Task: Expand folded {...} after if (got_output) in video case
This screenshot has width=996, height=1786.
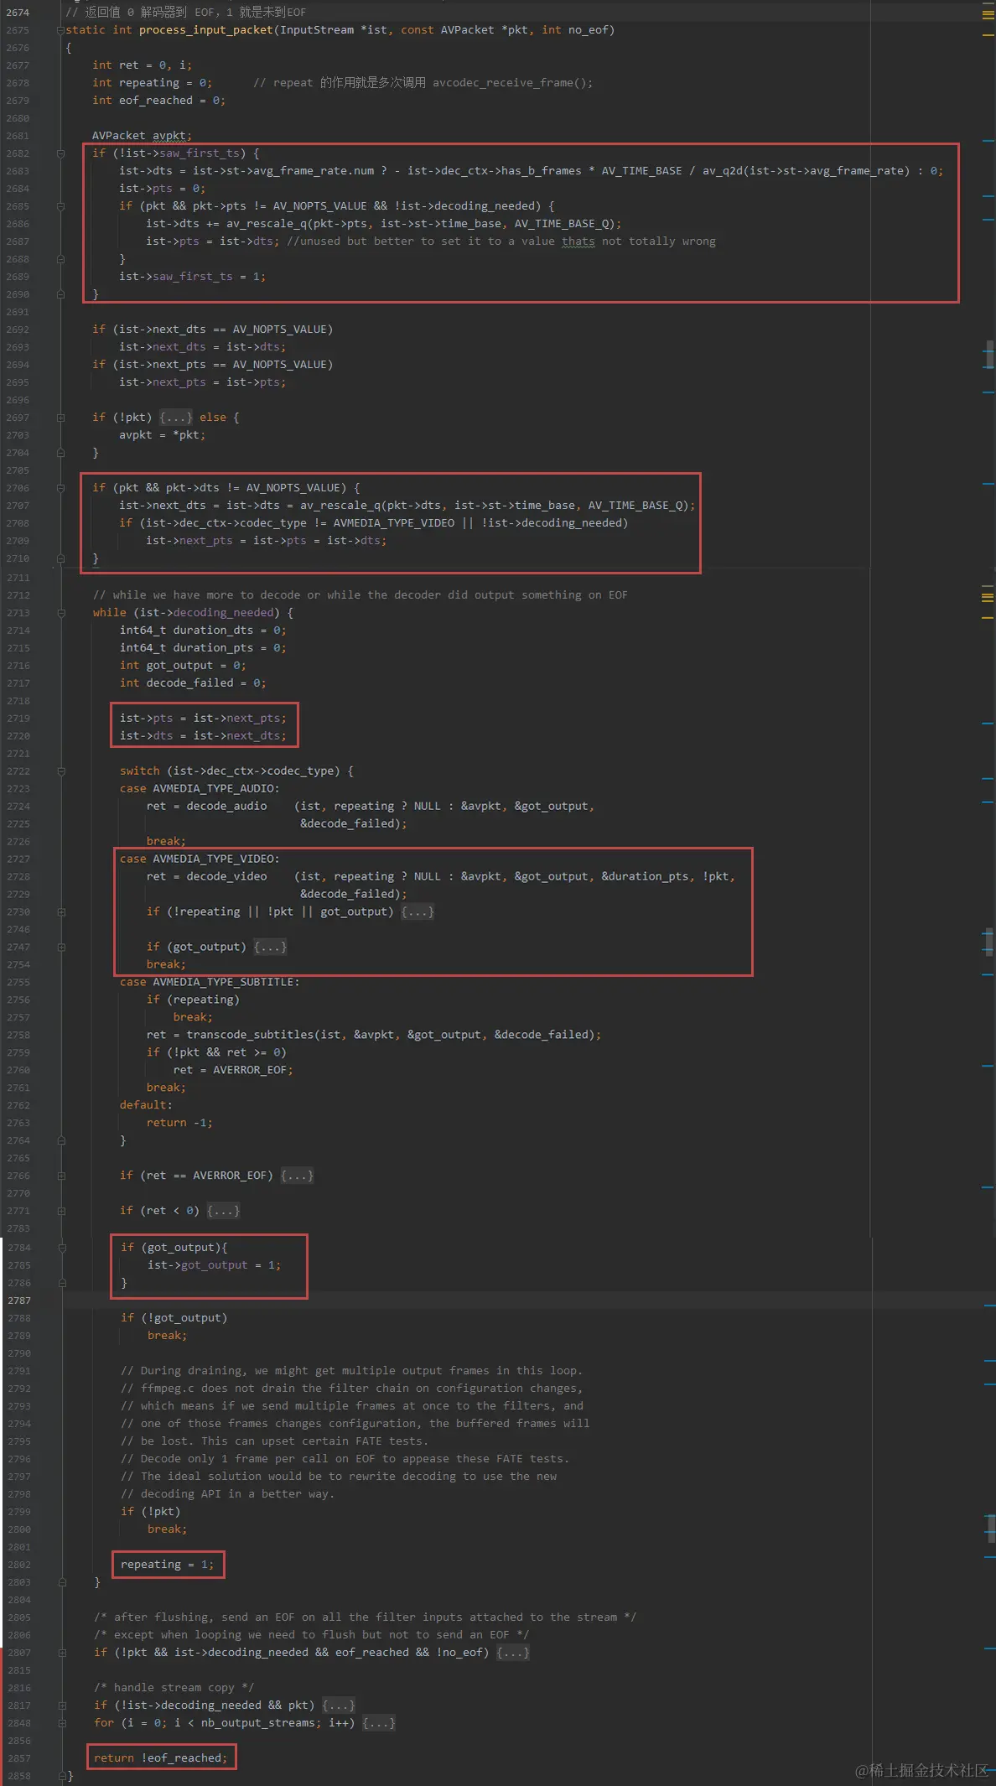Action: tap(270, 948)
